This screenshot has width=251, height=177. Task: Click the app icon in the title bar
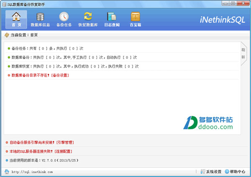5,5
